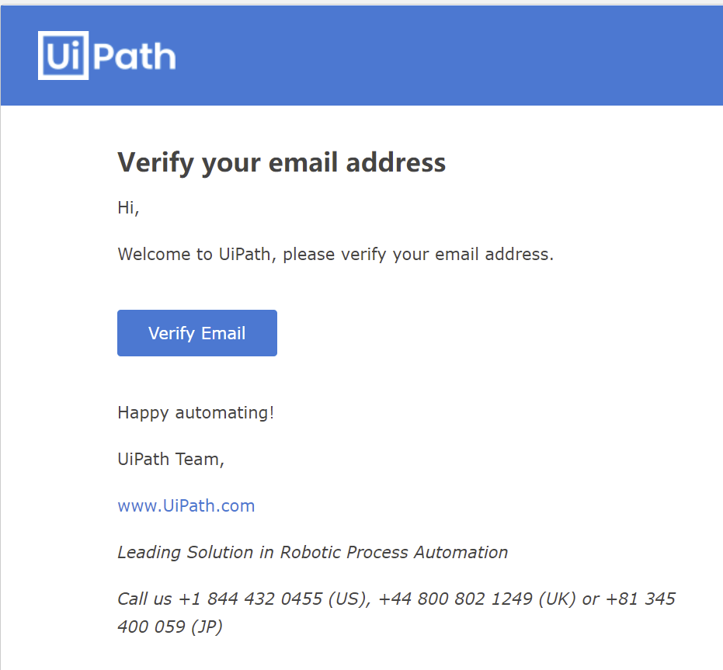Select the Hi greeting text

coord(127,207)
